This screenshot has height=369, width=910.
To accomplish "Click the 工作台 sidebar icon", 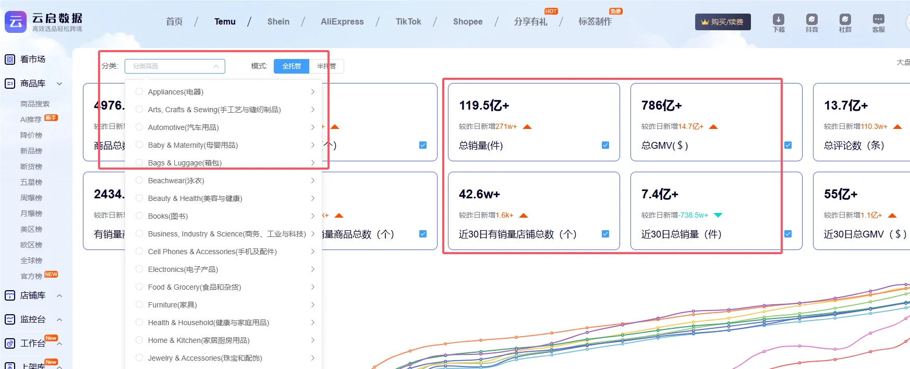I will pyautogui.click(x=10, y=343).
